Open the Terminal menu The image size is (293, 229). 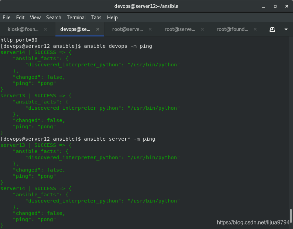click(x=76, y=18)
